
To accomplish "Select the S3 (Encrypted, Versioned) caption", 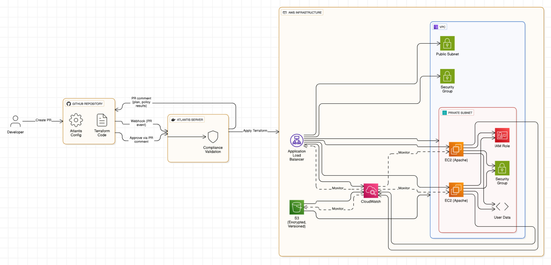I will click(297, 222).
